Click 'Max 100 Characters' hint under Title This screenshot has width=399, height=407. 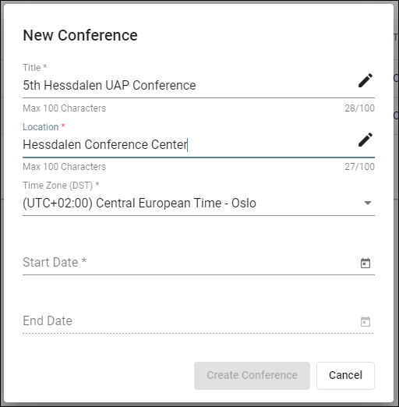(65, 108)
